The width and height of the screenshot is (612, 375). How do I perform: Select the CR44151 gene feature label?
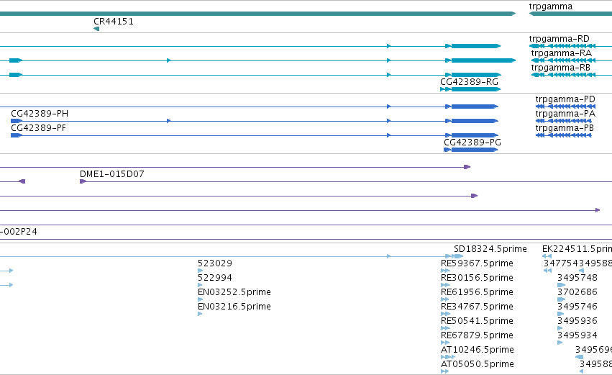114,22
